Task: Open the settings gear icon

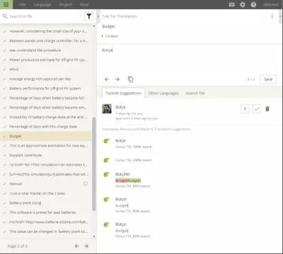Action: click(243, 4)
